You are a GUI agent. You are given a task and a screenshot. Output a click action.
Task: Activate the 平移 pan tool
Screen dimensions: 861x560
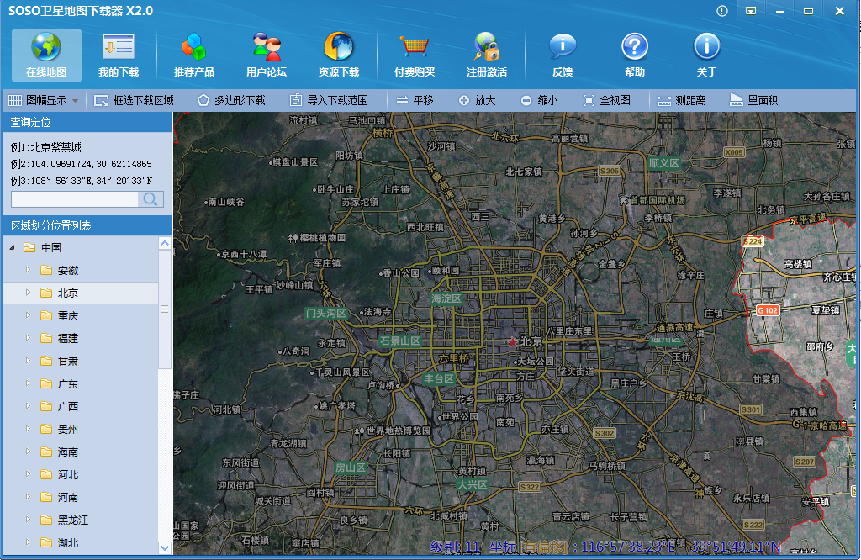click(415, 100)
